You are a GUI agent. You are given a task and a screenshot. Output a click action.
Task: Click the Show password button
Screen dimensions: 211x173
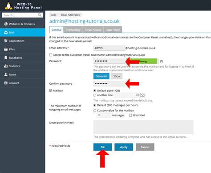click(117, 76)
